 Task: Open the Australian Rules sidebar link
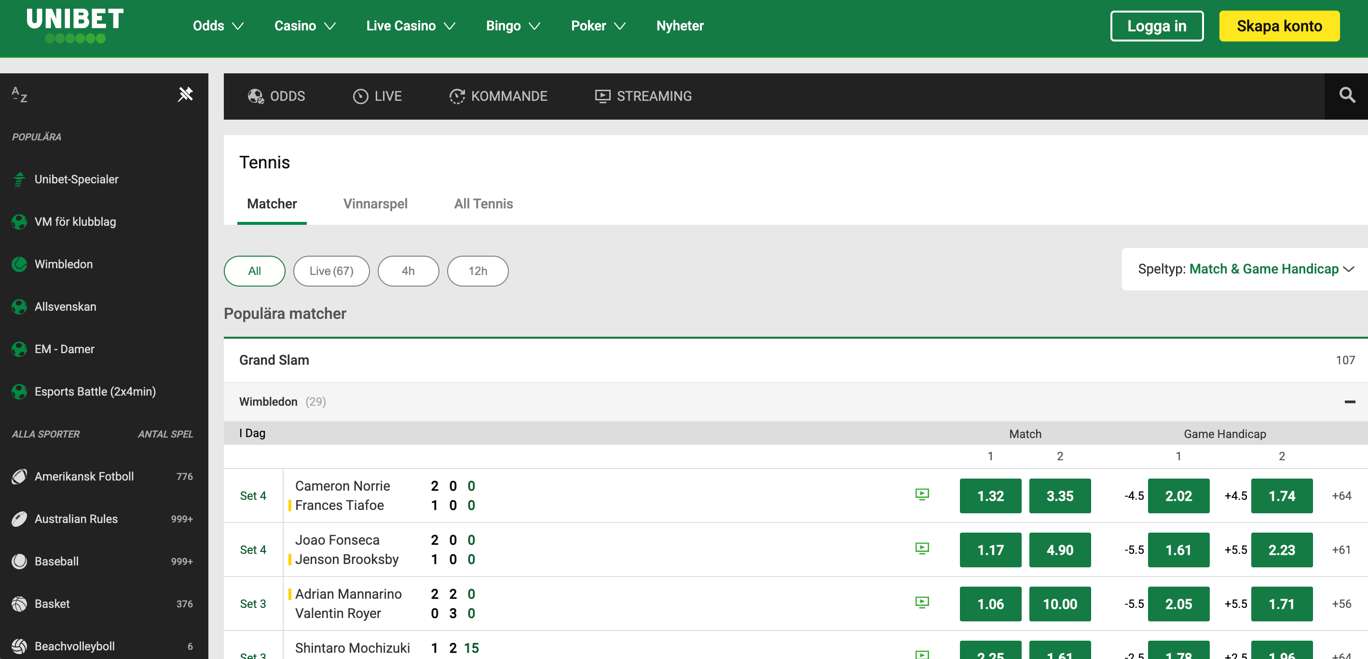coord(76,520)
